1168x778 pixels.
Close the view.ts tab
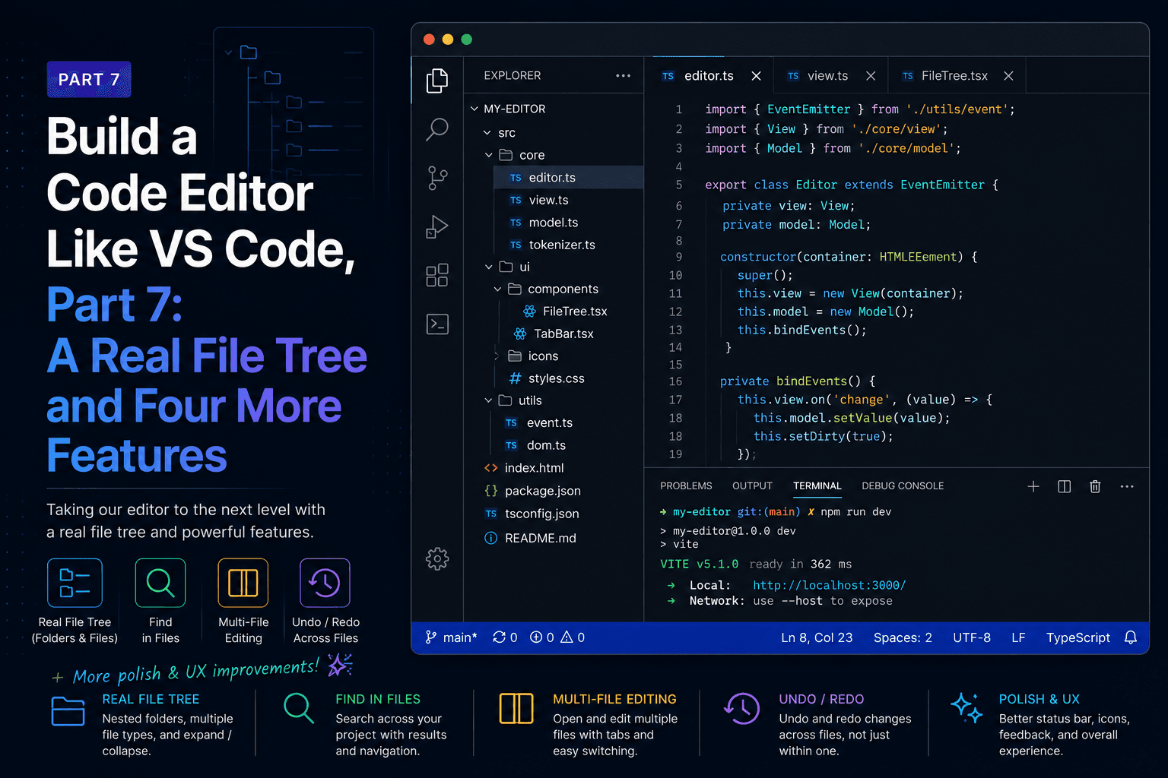coord(871,76)
